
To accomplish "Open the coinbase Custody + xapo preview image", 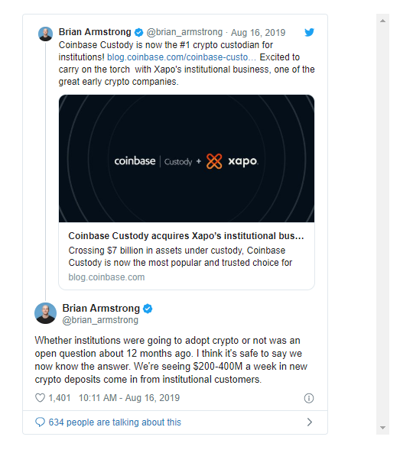I will 187,158.
